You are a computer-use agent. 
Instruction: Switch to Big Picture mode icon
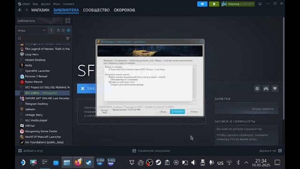coord(260,4)
